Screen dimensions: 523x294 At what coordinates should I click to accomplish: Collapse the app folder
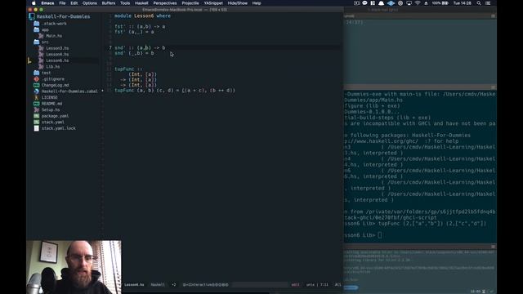click(x=36, y=29)
